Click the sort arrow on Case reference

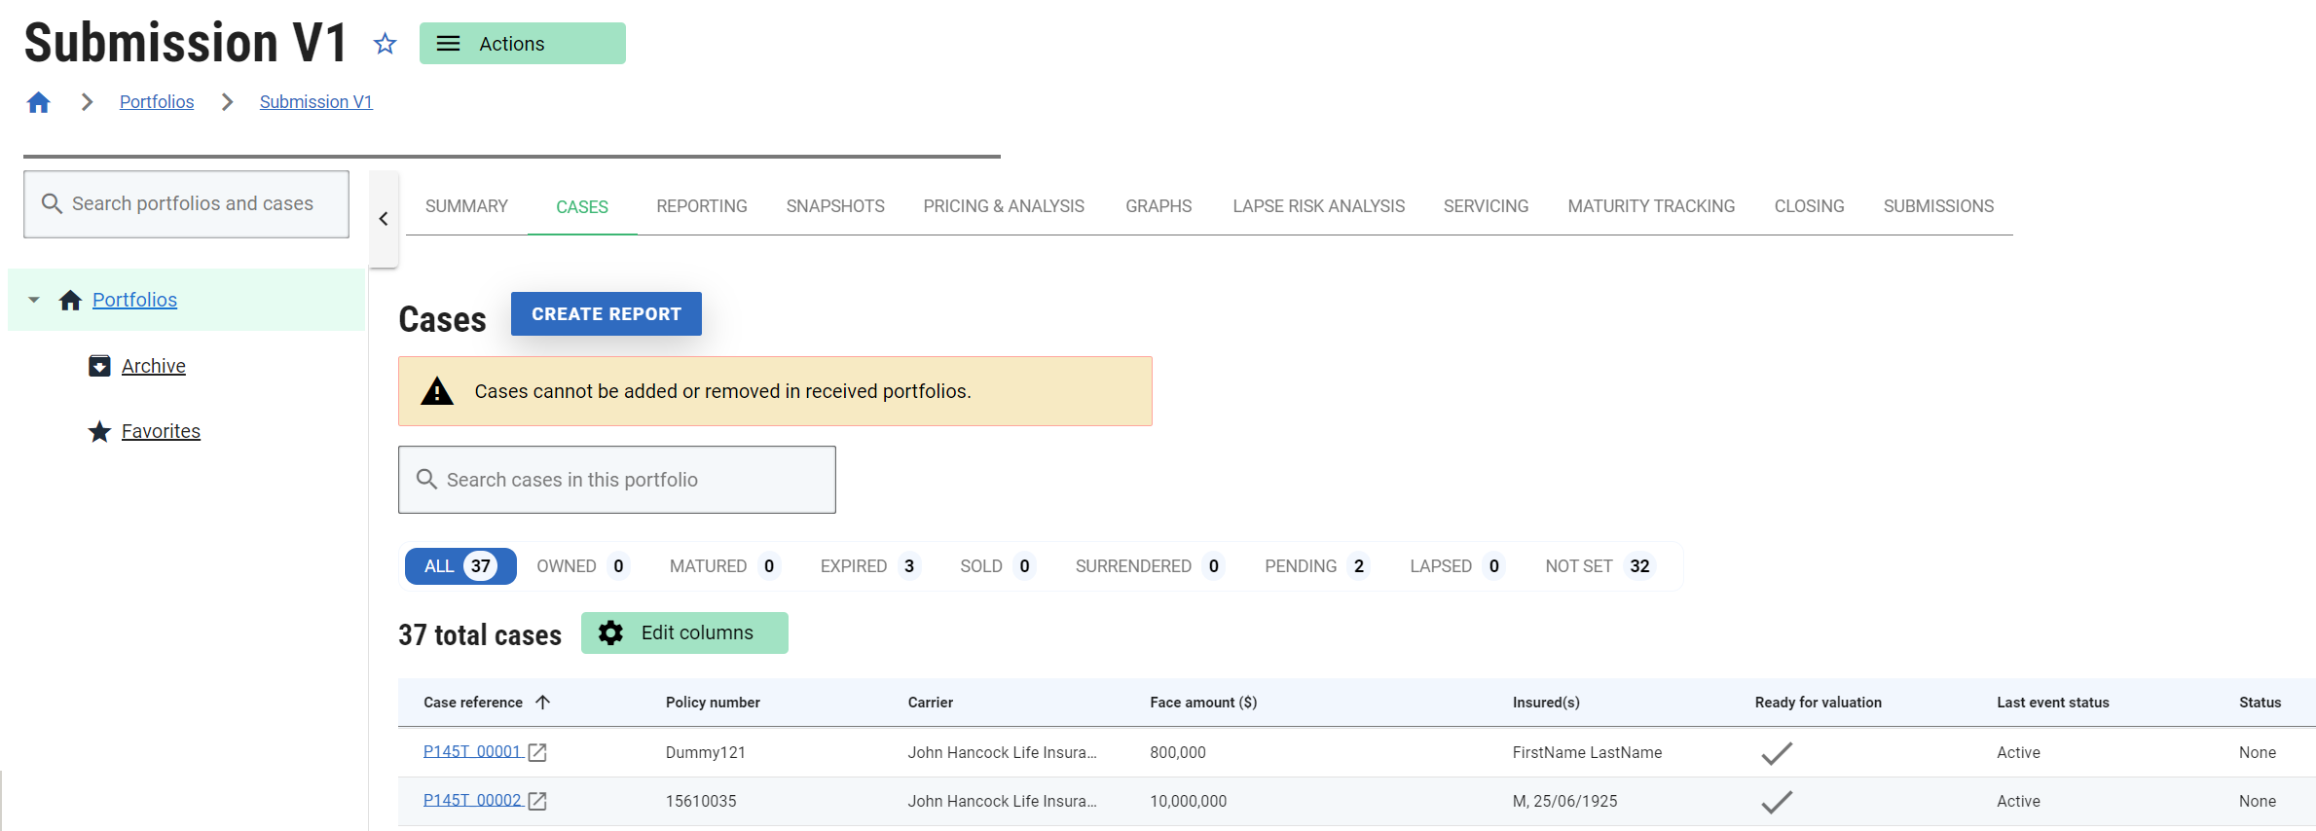click(x=543, y=703)
